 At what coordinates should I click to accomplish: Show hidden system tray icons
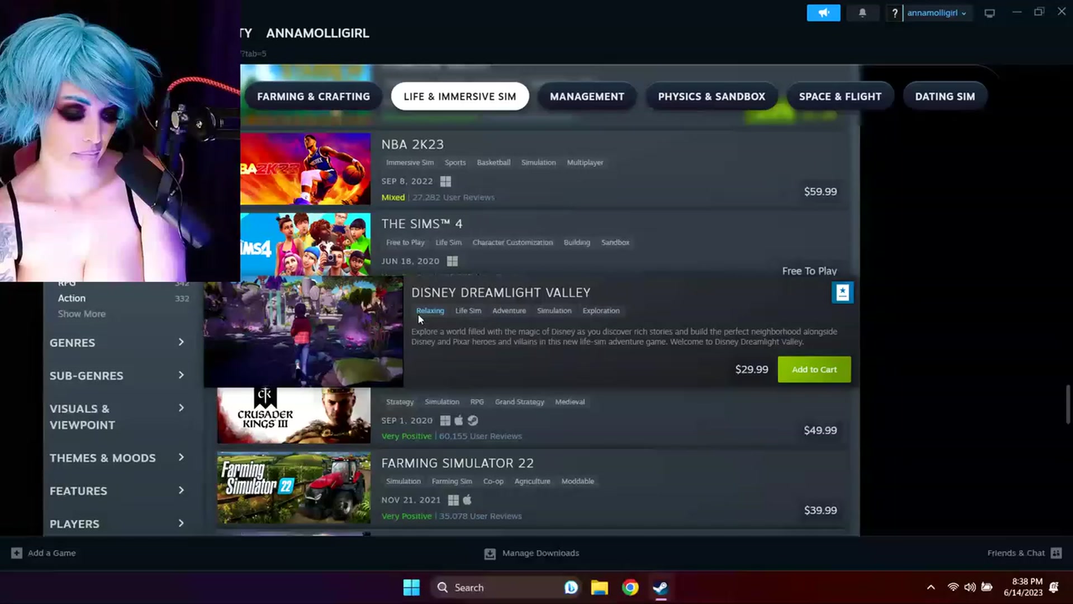[930, 587]
